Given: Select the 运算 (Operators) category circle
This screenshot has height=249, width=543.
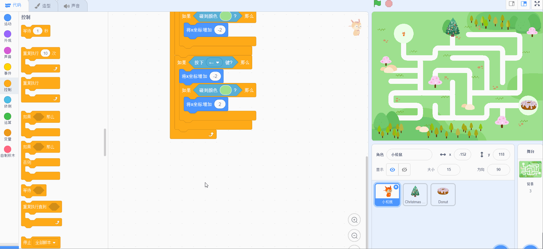Looking at the screenshot, I should (8, 116).
